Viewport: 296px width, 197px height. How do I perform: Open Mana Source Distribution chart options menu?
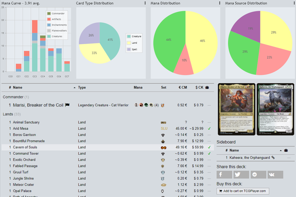294,3
